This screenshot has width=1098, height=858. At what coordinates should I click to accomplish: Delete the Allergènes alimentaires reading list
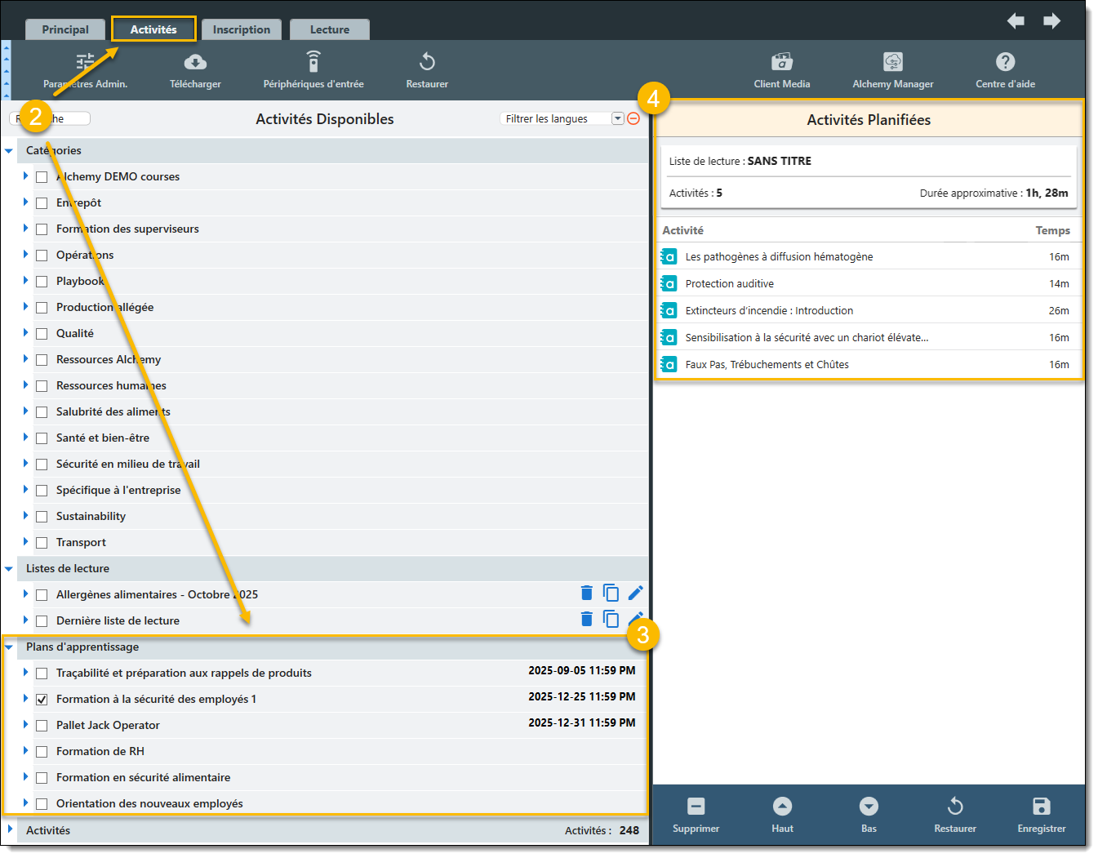click(x=586, y=593)
